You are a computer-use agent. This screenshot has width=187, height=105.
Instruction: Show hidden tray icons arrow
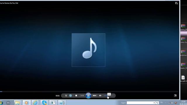tap(166, 103)
